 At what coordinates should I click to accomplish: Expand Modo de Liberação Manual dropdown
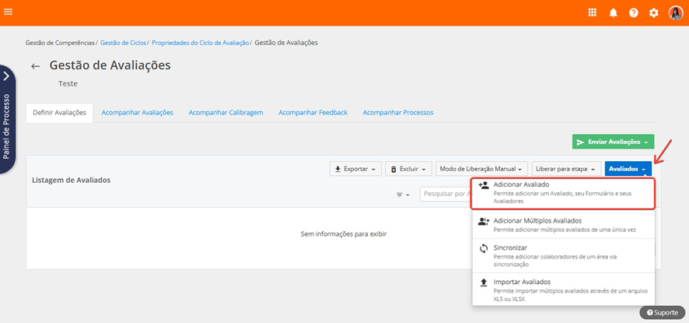point(481,169)
